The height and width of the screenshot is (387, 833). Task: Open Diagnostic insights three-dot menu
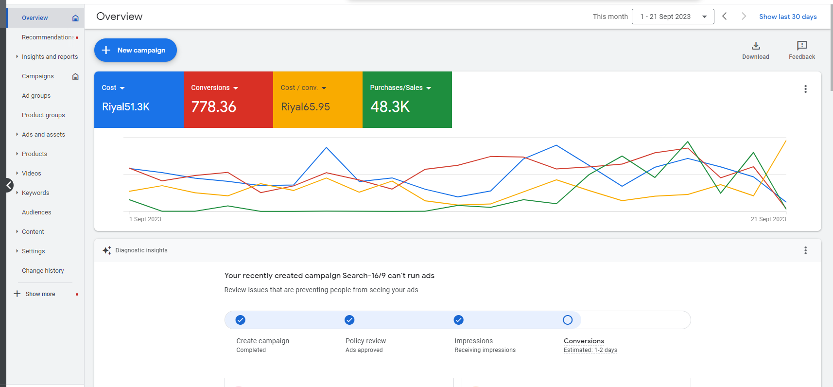click(x=805, y=250)
